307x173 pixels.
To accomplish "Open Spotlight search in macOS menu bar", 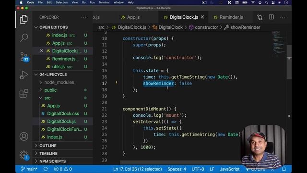I will click(x=267, y=2).
